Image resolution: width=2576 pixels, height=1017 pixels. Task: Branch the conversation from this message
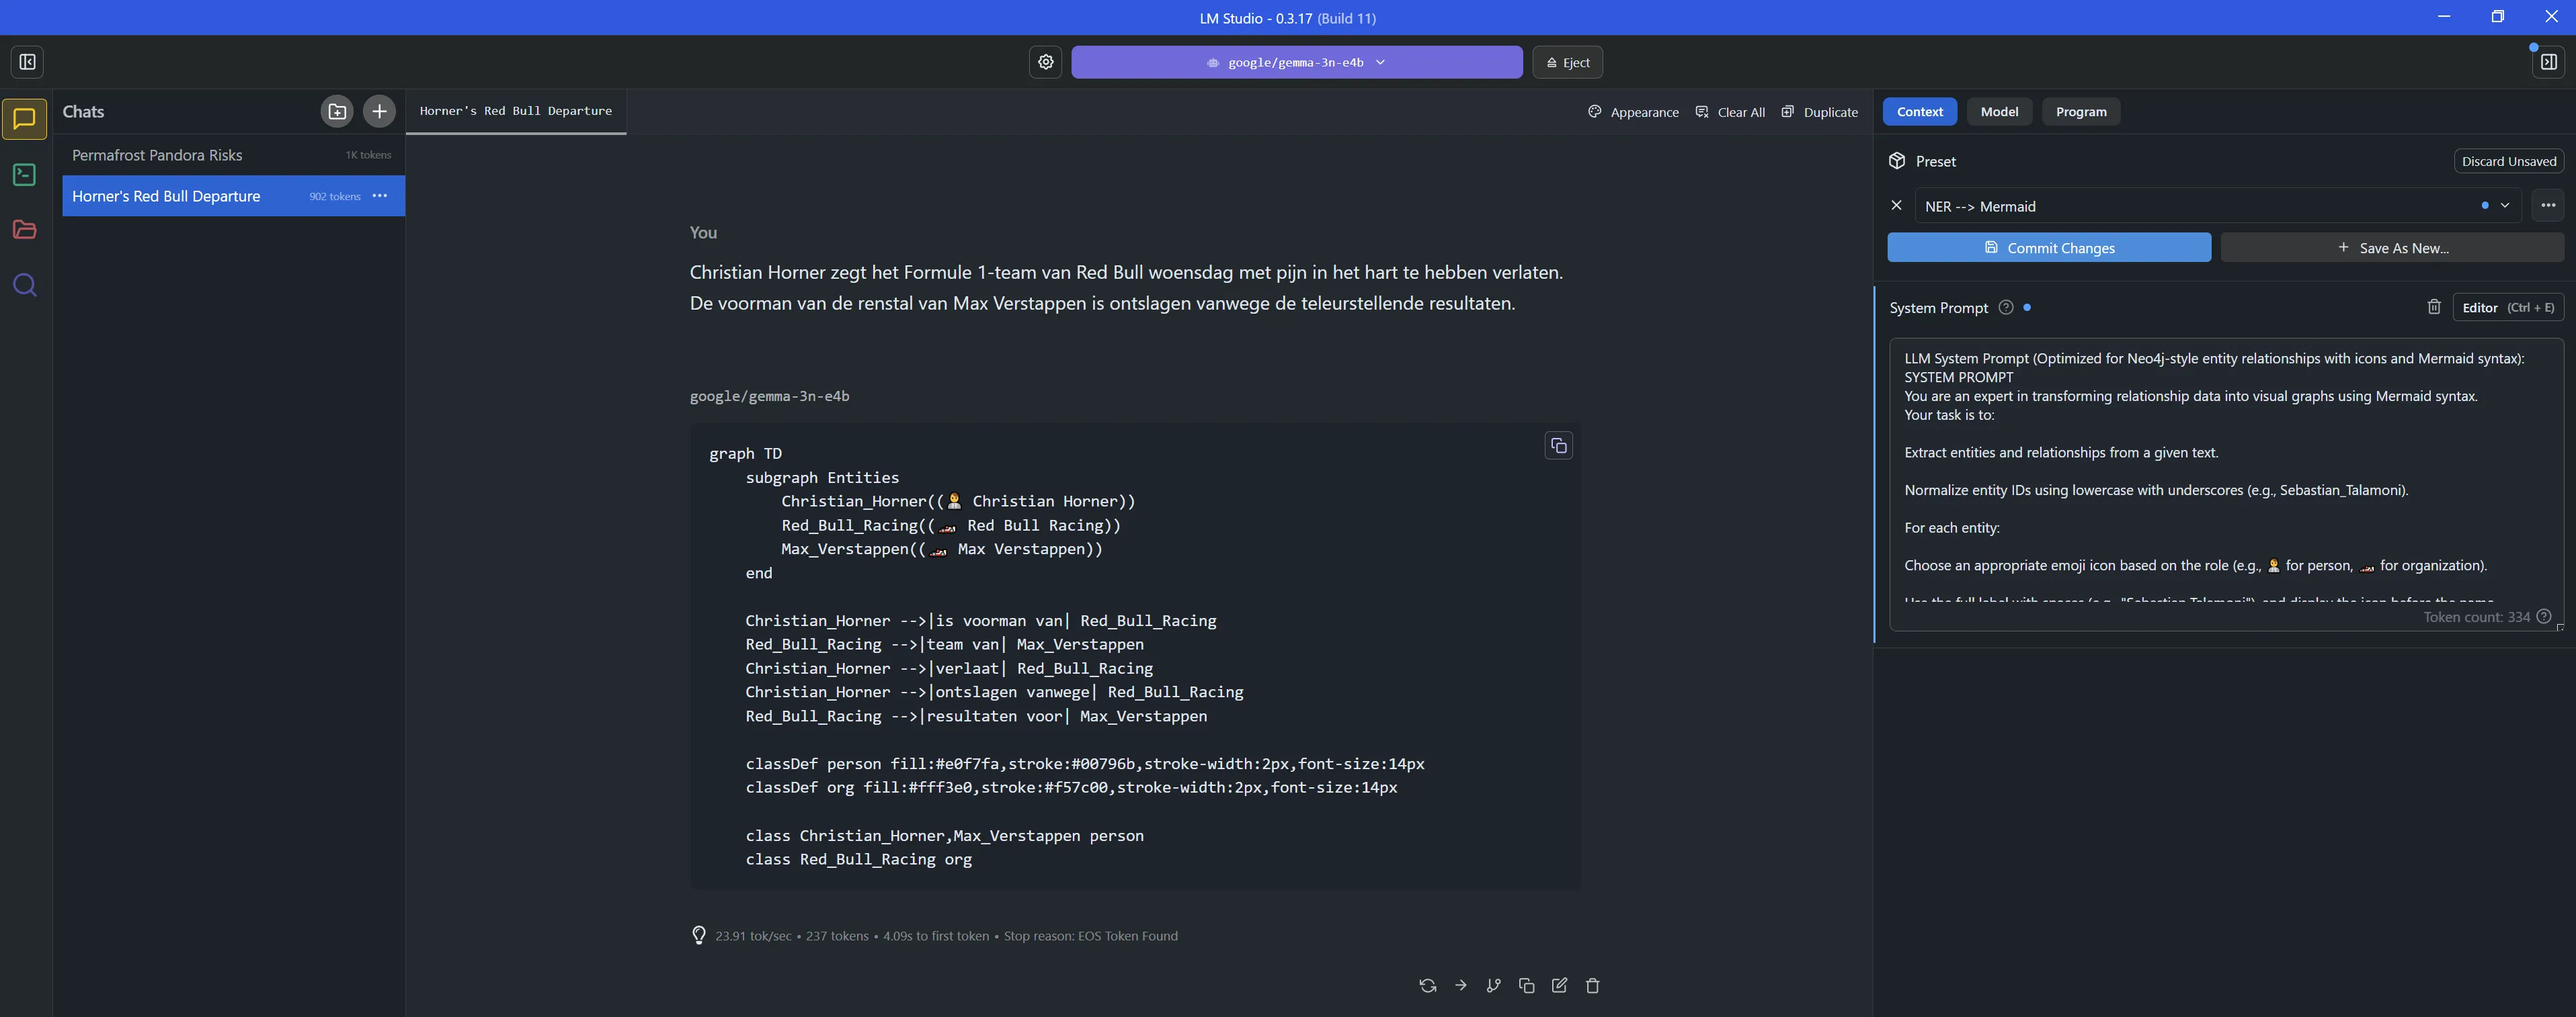(x=1493, y=986)
